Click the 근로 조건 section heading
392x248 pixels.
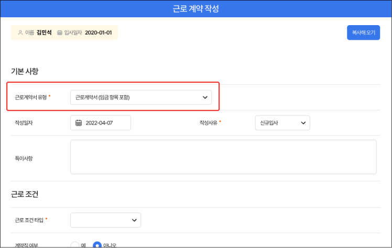25,195
